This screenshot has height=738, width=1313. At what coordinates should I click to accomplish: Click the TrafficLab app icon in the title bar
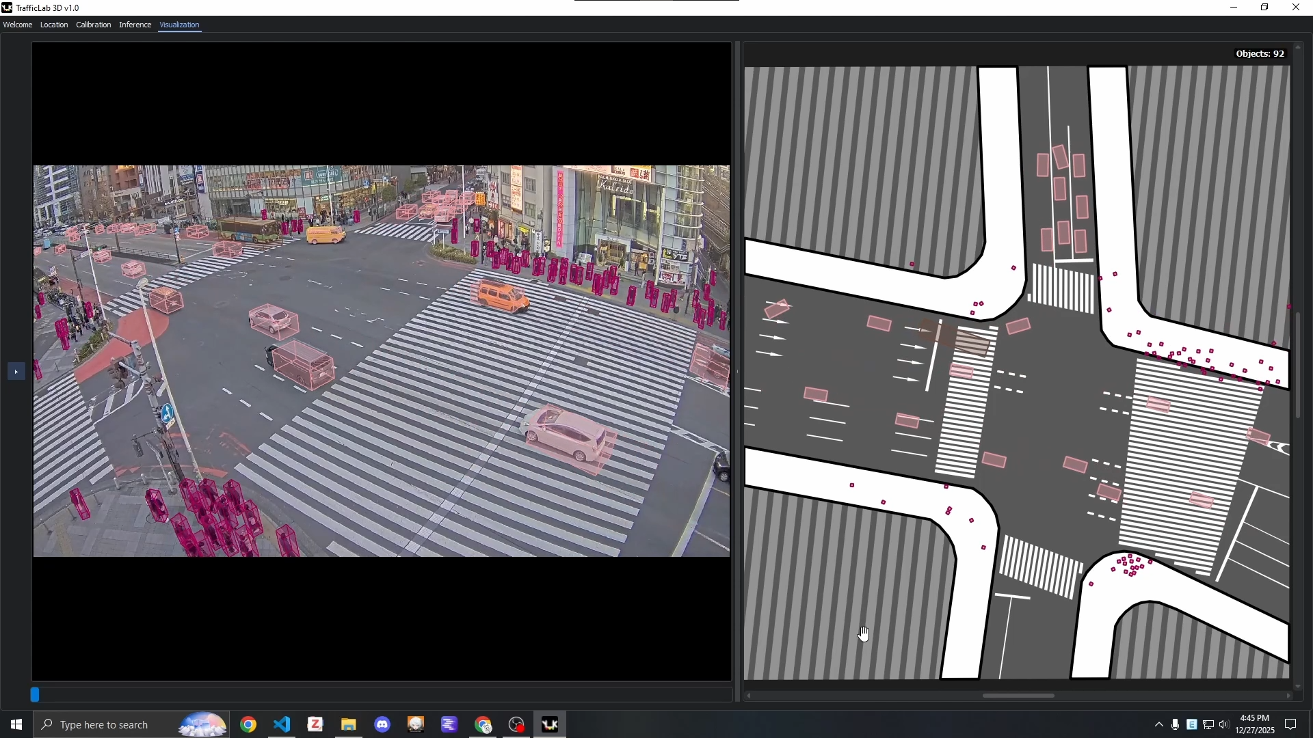(7, 7)
